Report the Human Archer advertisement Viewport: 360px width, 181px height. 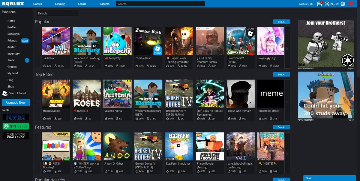351,120
